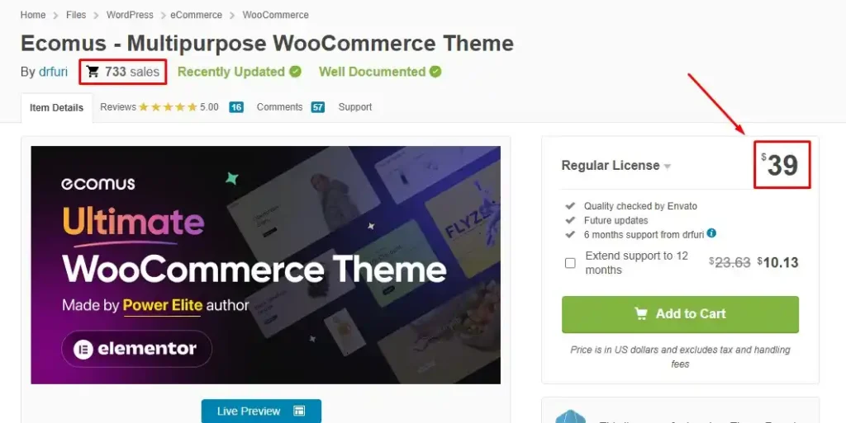The height and width of the screenshot is (423, 846).
Task: Click the struck-through $23.63 price
Action: [x=730, y=263]
